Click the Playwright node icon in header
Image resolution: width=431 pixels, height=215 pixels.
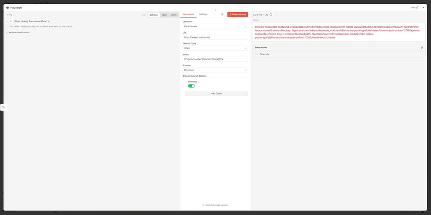[x=8, y=8]
